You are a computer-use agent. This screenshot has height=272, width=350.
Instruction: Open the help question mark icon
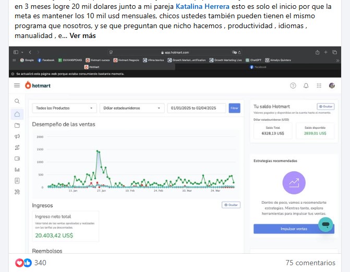pyautogui.click(x=293, y=85)
